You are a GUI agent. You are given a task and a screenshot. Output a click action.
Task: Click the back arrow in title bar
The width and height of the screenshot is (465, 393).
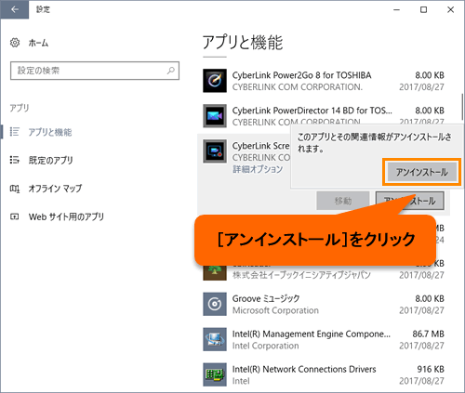(15, 9)
